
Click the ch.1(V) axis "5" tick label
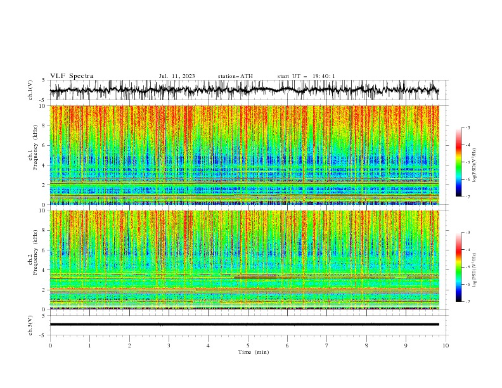[x=44, y=81]
